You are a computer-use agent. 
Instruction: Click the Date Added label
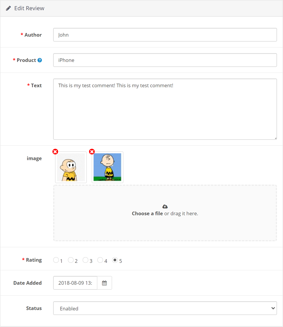28,283
